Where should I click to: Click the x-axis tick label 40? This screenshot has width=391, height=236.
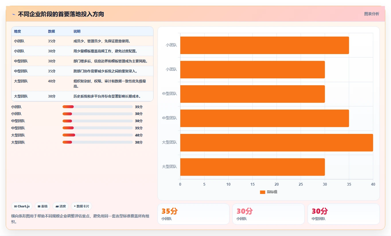pos(373,184)
